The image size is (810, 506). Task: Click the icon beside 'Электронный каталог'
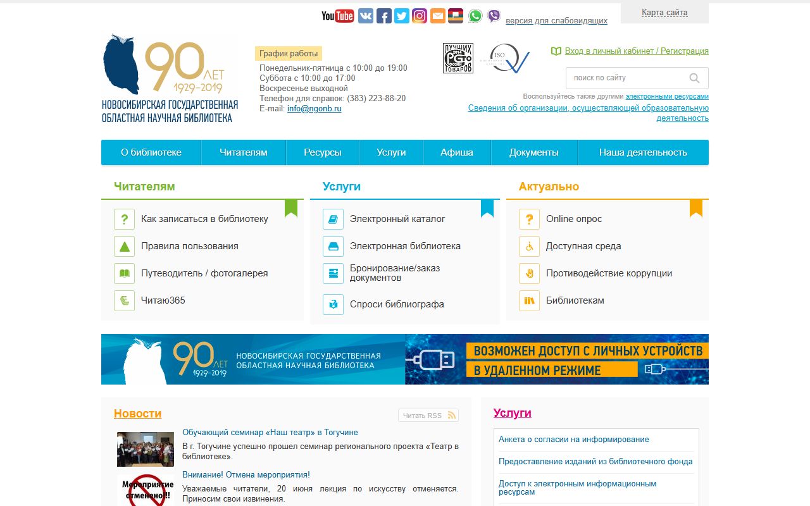coord(333,219)
